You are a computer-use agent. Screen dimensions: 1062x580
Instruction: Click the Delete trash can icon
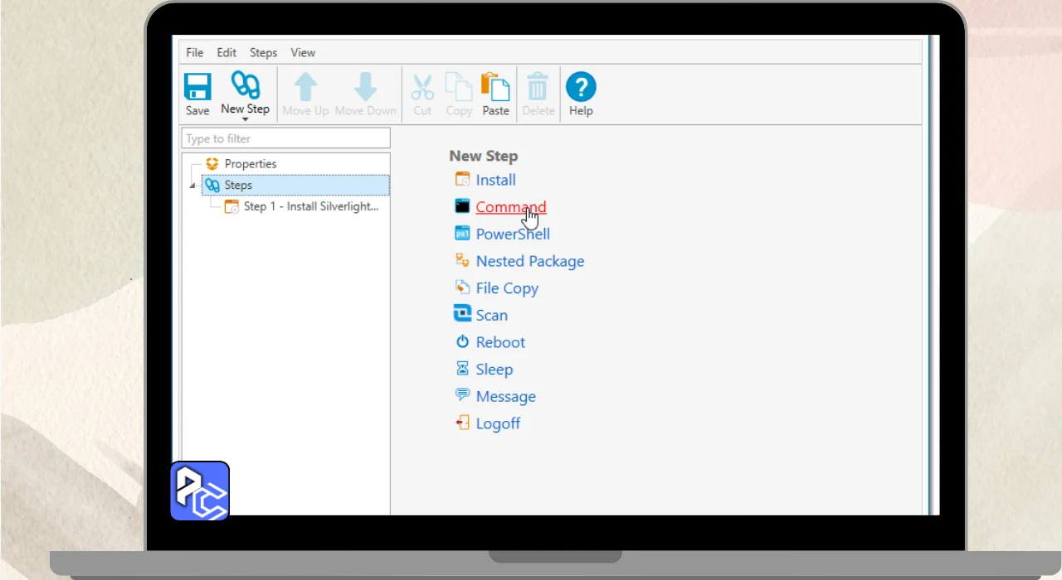[538, 87]
